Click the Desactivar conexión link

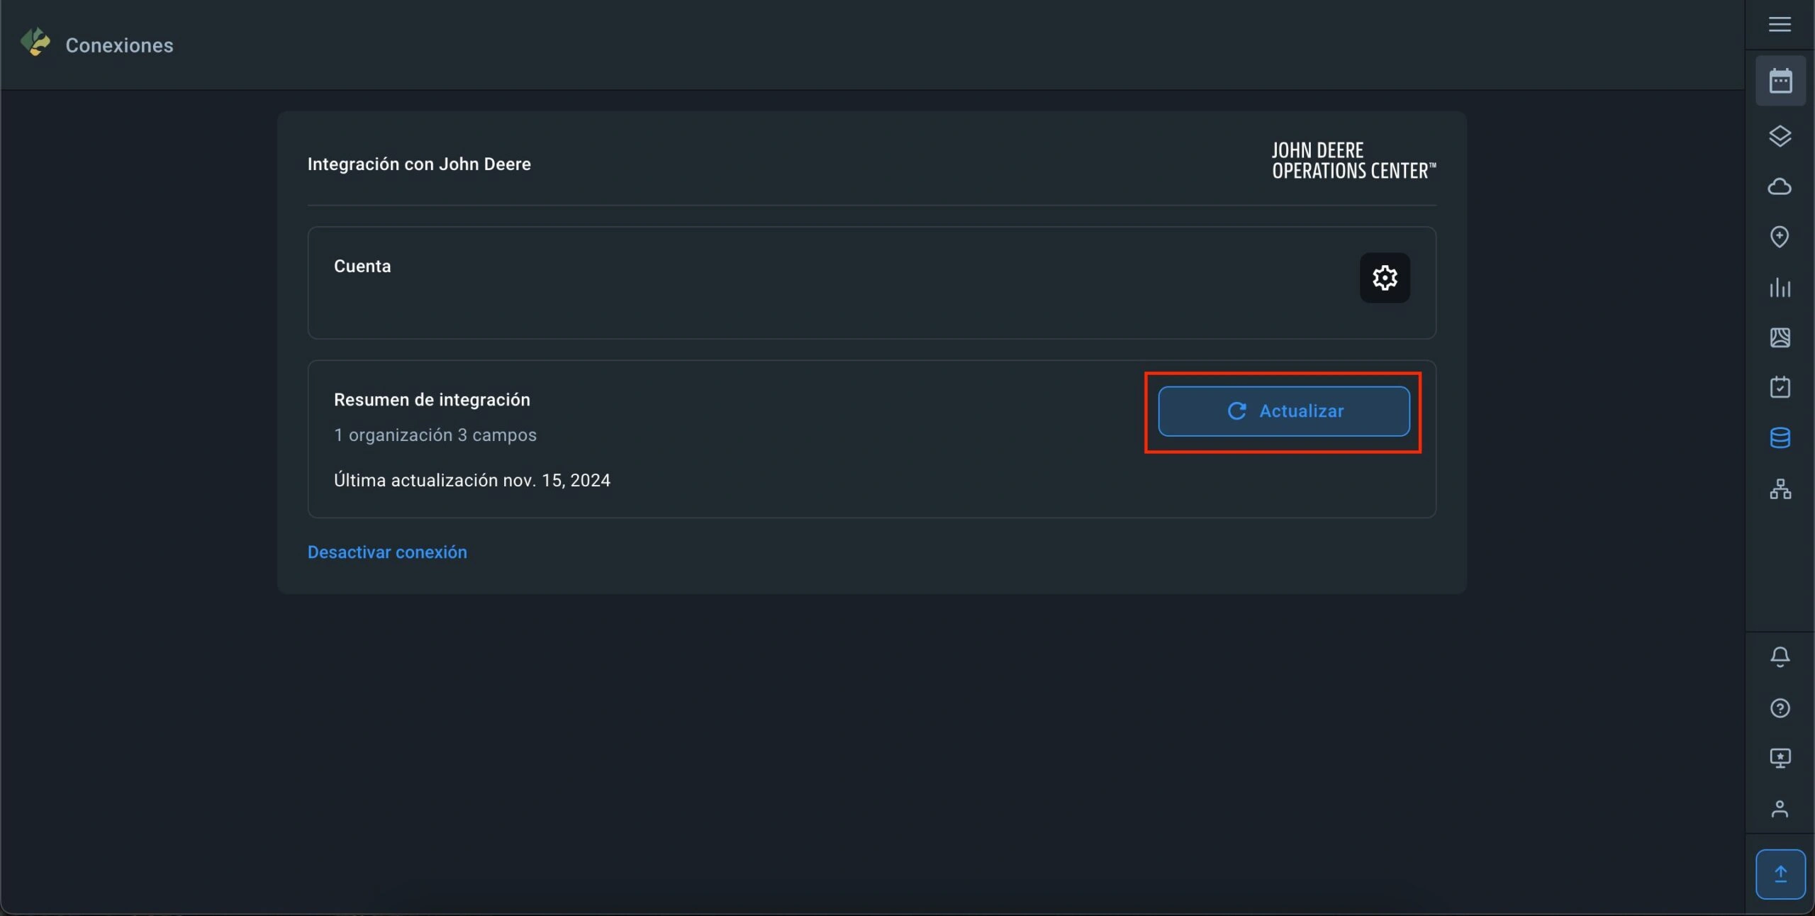point(387,552)
